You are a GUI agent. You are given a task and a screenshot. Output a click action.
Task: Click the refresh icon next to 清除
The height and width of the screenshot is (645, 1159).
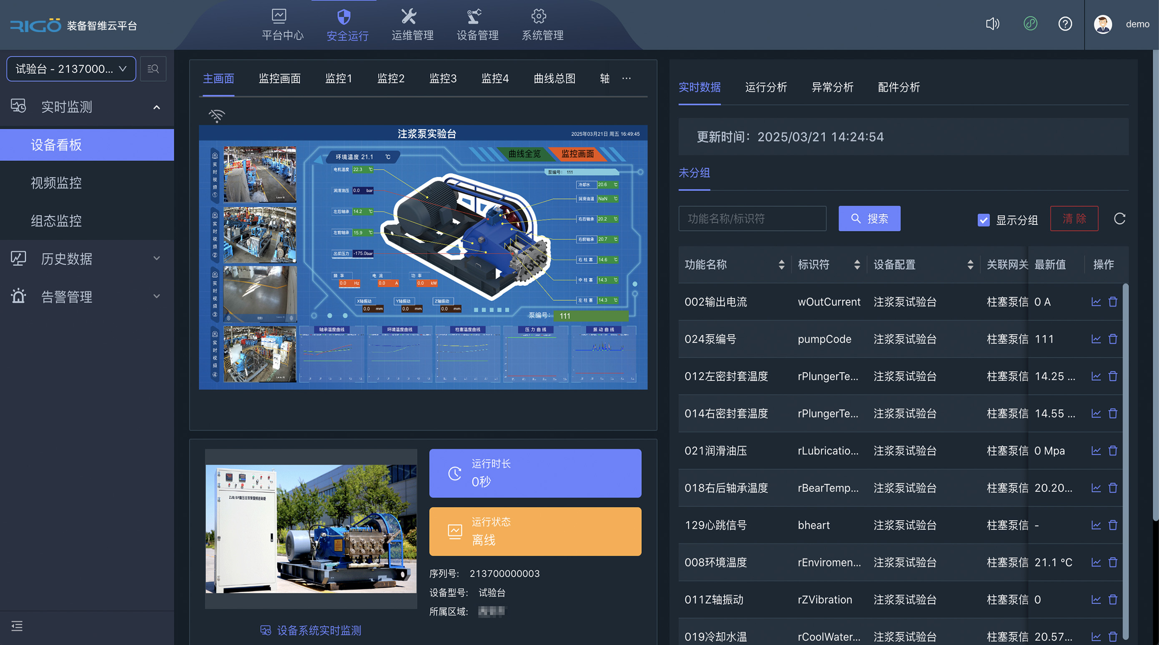1119,219
